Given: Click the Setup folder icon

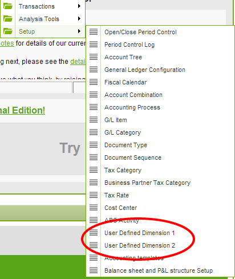Looking at the screenshot, I should click(x=8, y=31).
